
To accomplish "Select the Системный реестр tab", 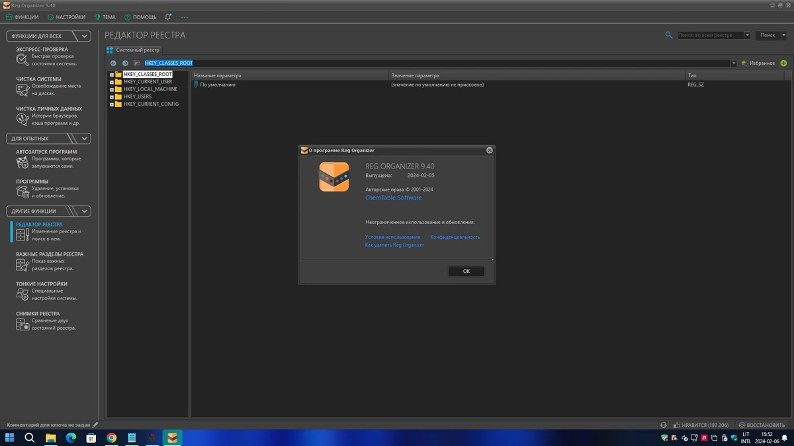I will point(133,50).
